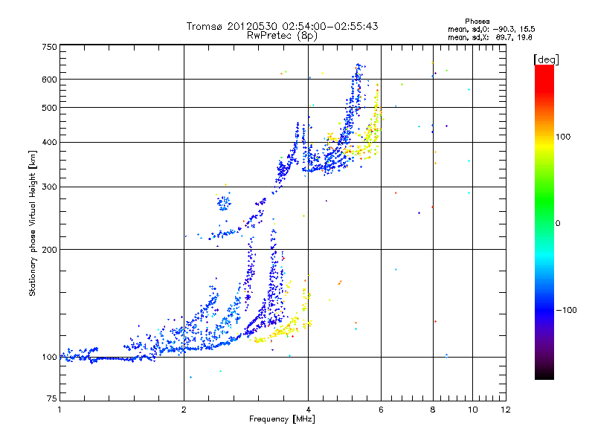This screenshot has height=446, width=595.
Task: Click the y-axis label "300"
Action: pos(49,187)
